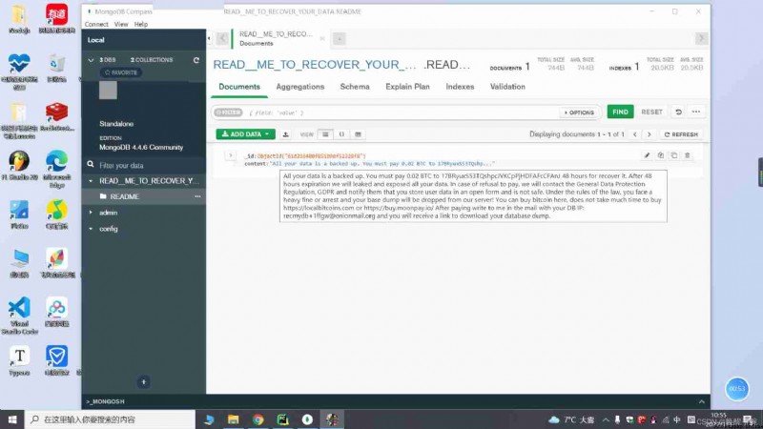The image size is (763, 429).
Task: Go back to the previous tab
Action: [222, 38]
